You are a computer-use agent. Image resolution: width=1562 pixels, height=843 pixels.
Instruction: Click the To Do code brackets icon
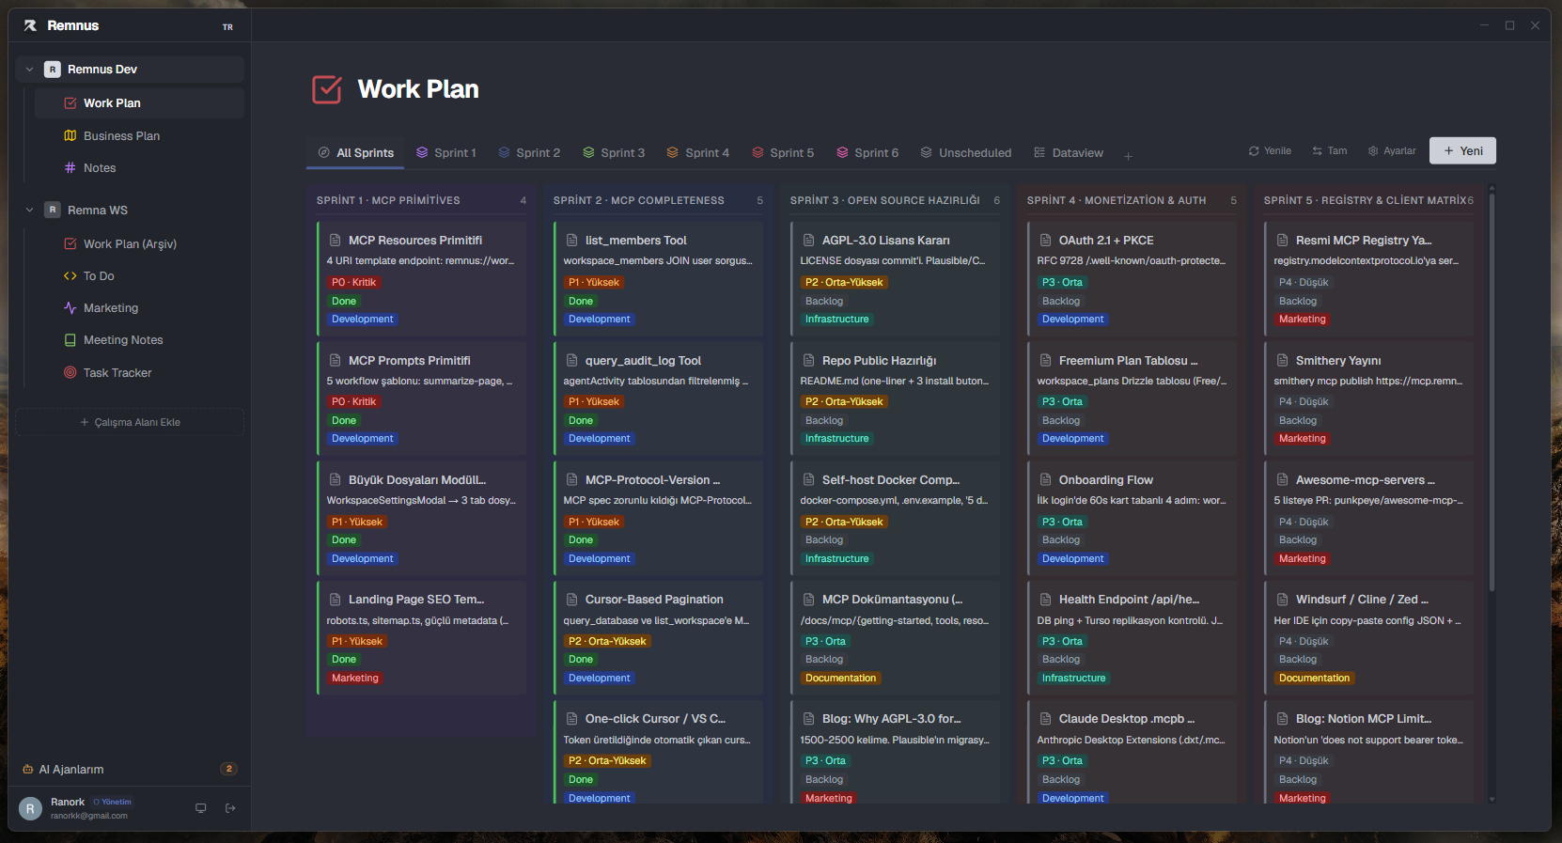[x=70, y=276]
